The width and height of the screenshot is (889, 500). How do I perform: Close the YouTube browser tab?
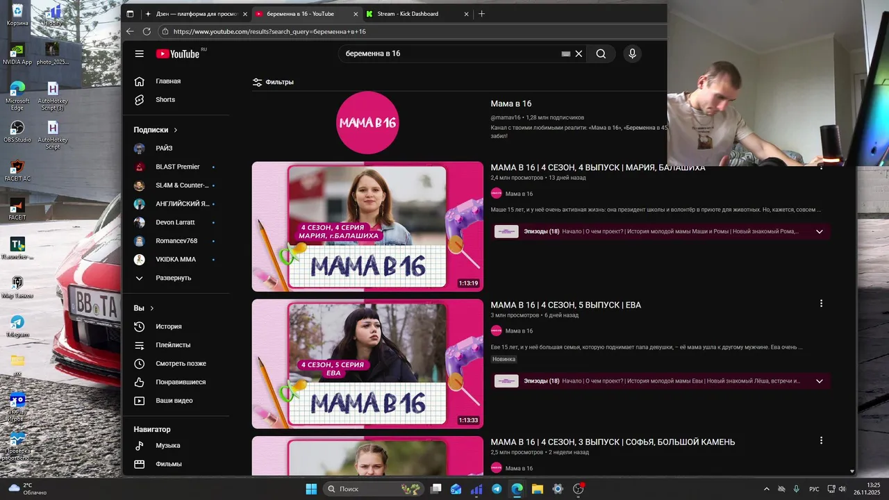tap(356, 14)
